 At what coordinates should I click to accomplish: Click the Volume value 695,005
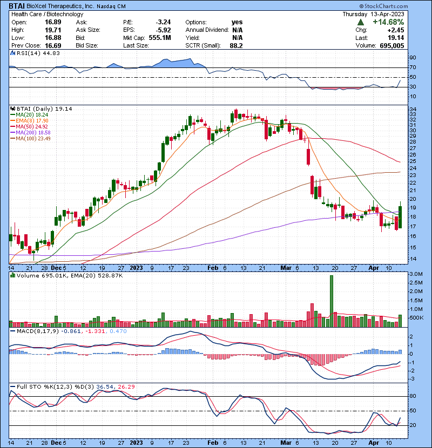tap(392, 46)
